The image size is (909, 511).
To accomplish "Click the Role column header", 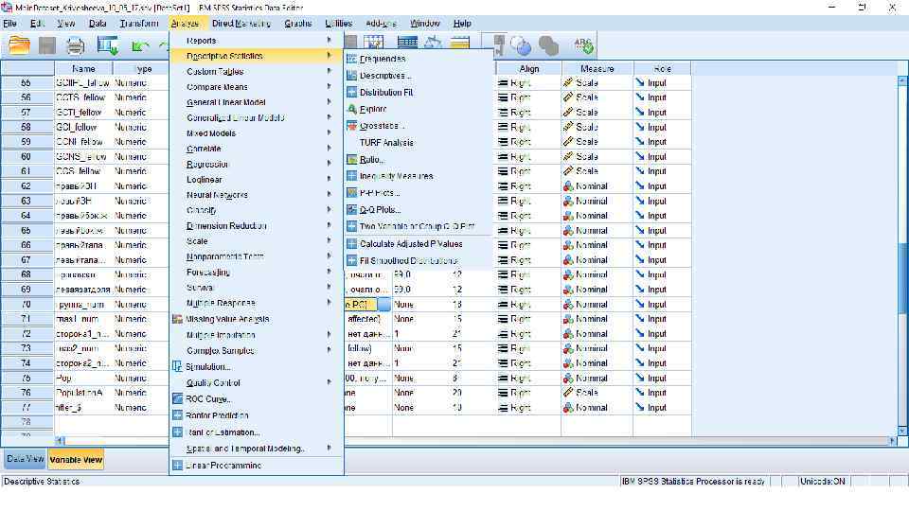I will (662, 68).
